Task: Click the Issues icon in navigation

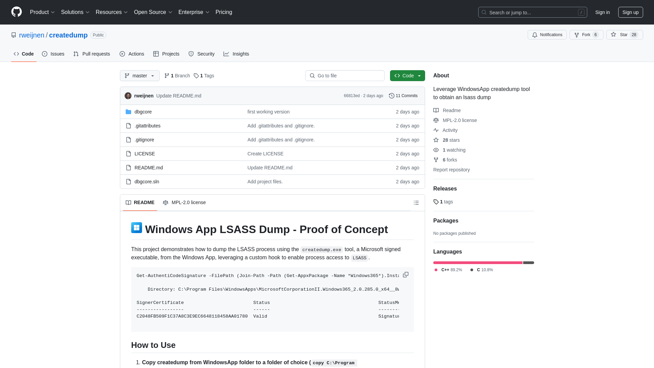Action: coord(45,54)
